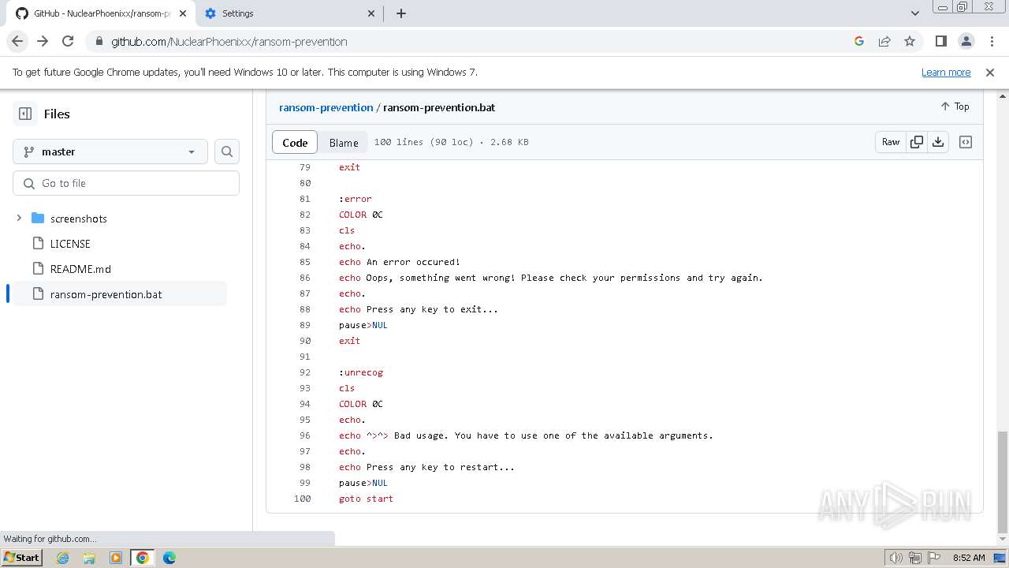The width and height of the screenshot is (1009, 568).
Task: Open a new browser tab
Action: [400, 13]
